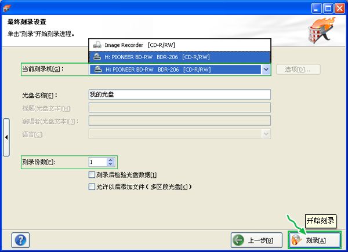Choose H: PIONEER BD-RW in dropdown list
This screenshot has height=252, width=348.
click(x=180, y=57)
